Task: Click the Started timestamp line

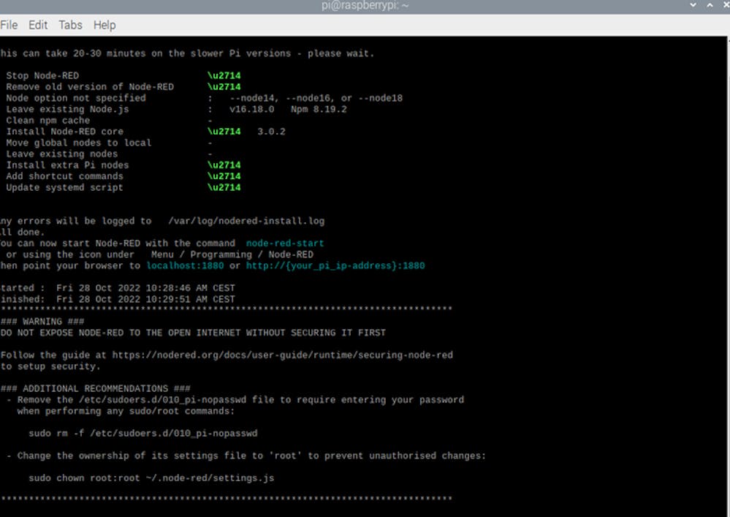Action: tap(118, 288)
